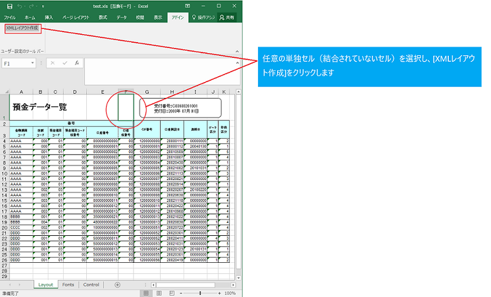Image resolution: width=491 pixels, height=297 pixels.
Task: Select row 18 header
Action: pyautogui.click(x=5, y=217)
